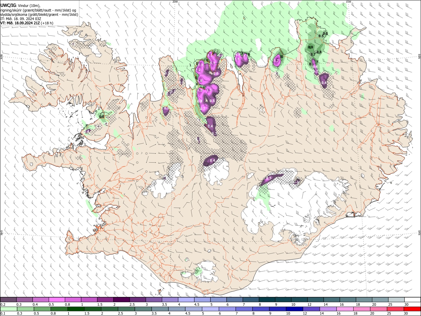Click the "0.1" legend label
This screenshot has width=421, height=316.
[3, 314]
